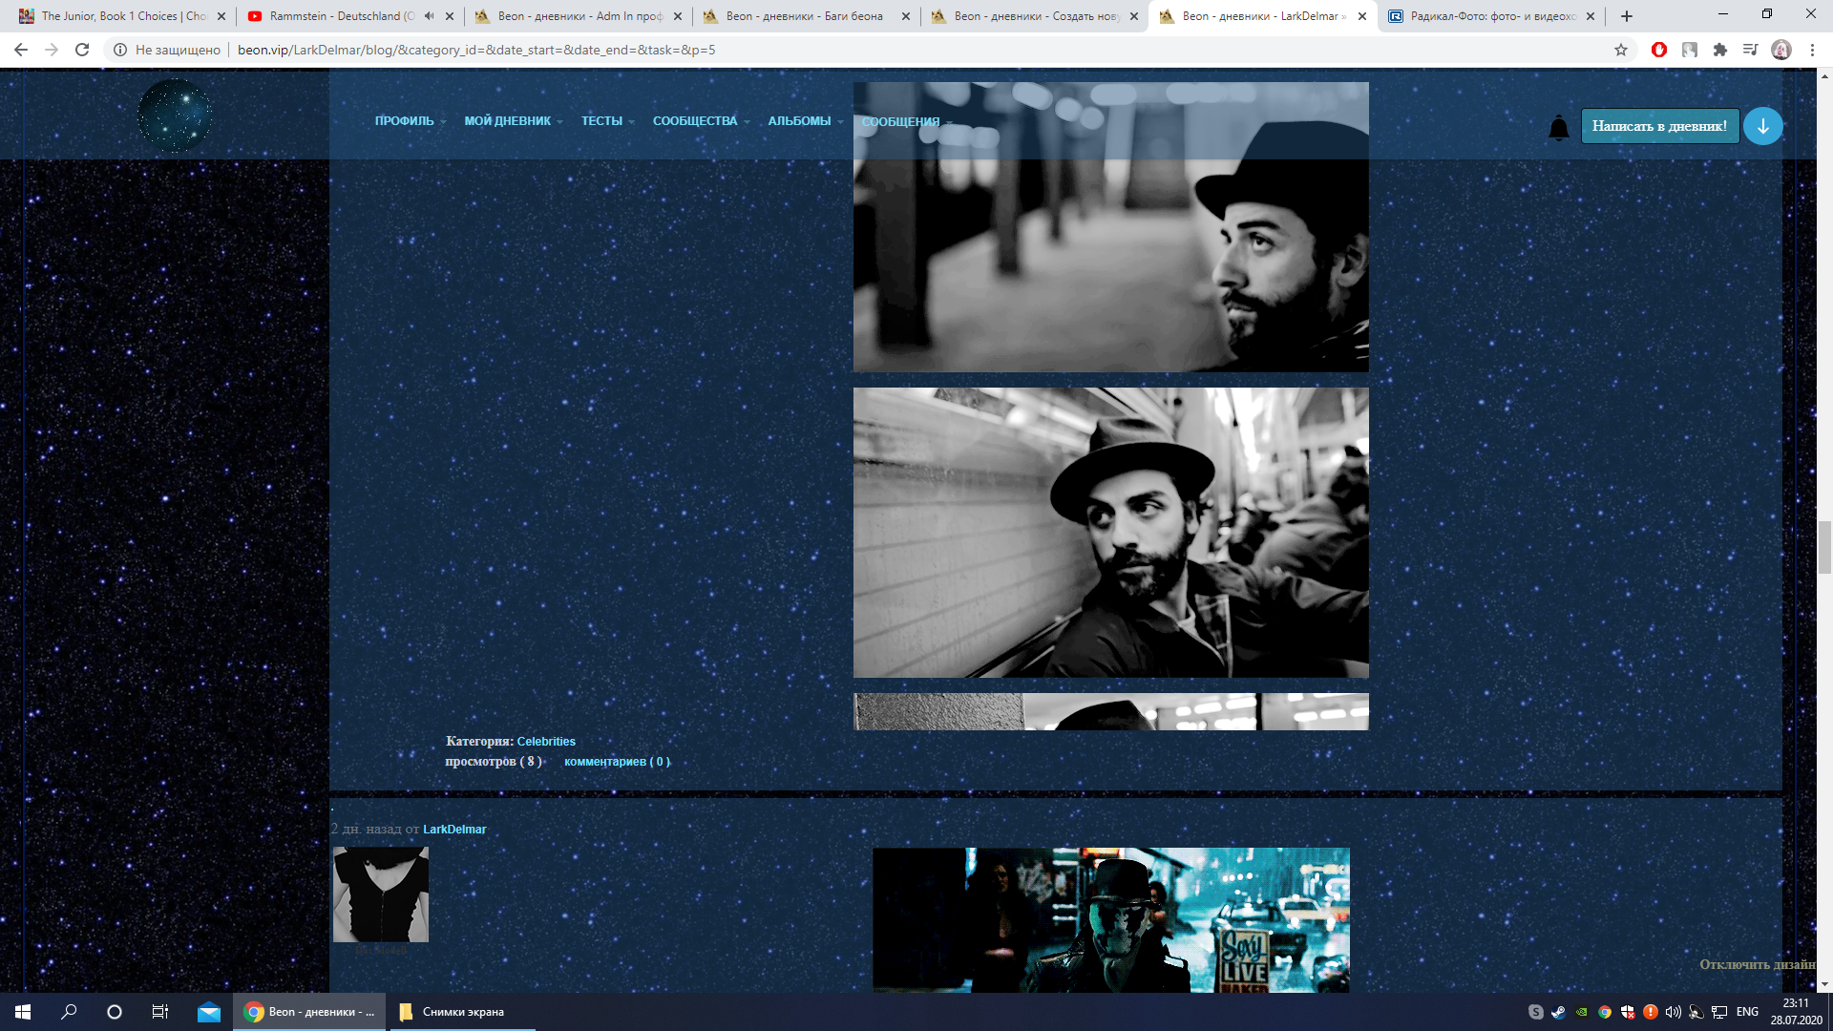Image resolution: width=1833 pixels, height=1031 pixels.
Task: Switch to the Радикал-Фото browser tab
Action: [1487, 16]
